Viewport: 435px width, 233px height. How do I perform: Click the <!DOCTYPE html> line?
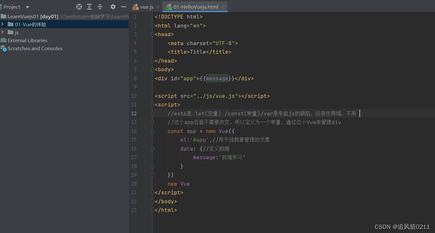coord(179,17)
